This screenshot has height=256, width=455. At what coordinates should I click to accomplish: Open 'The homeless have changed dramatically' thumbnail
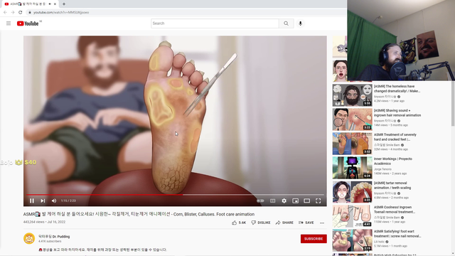352,95
